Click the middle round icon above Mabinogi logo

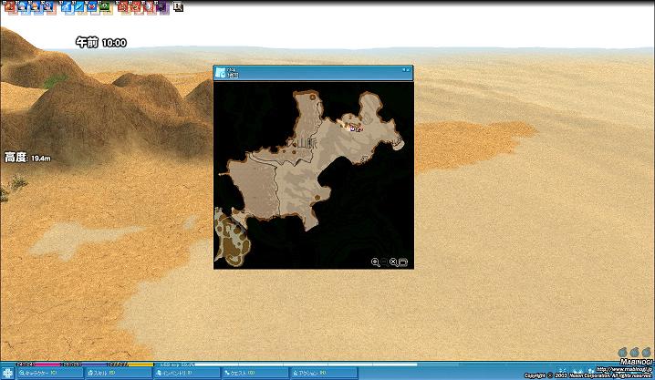(x=634, y=352)
